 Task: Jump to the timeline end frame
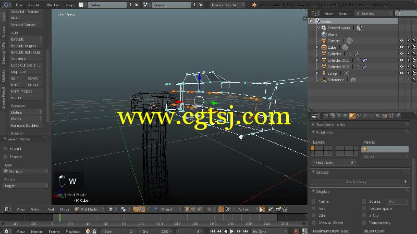click(x=246, y=231)
